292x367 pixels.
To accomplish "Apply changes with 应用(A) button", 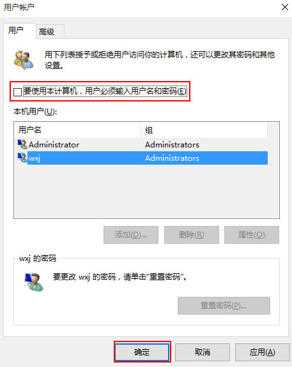I will click(x=262, y=352).
